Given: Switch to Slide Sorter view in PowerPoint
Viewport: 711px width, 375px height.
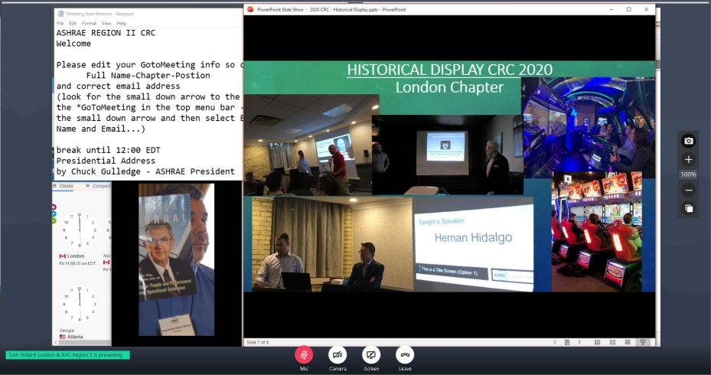Looking at the screenshot, I should pos(612,342).
